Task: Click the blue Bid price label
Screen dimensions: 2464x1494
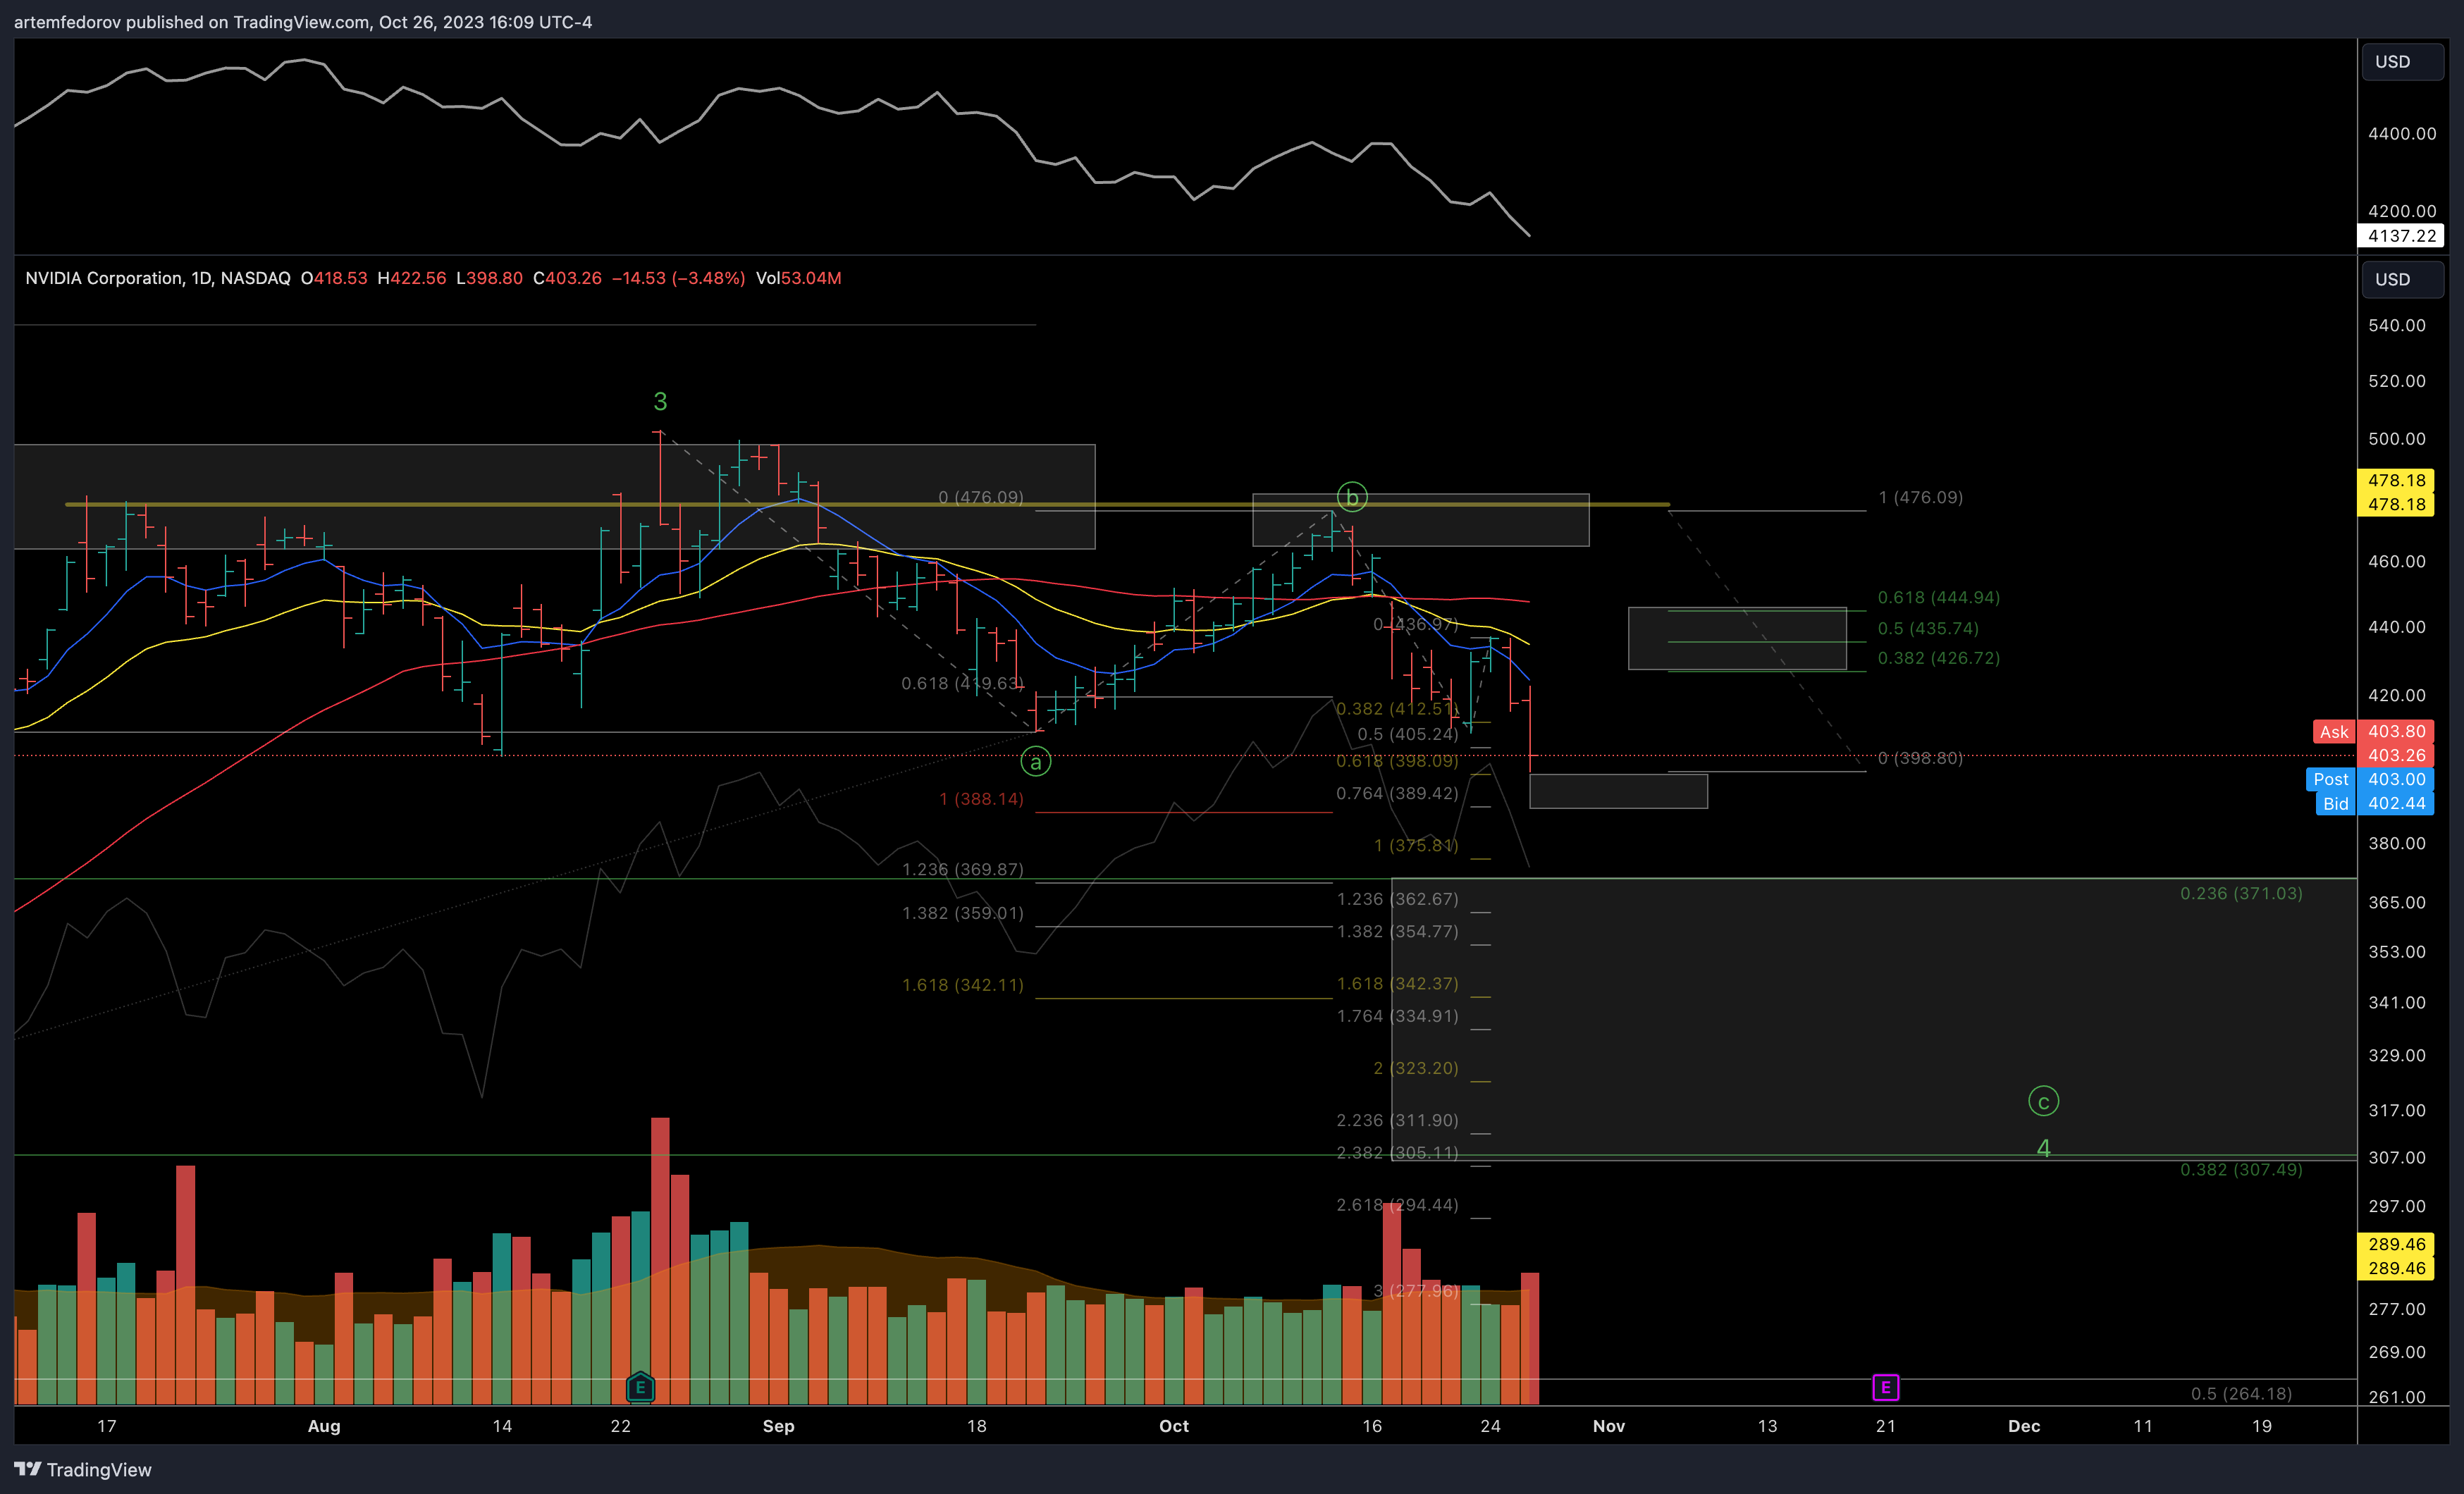Action: click(x=2335, y=804)
